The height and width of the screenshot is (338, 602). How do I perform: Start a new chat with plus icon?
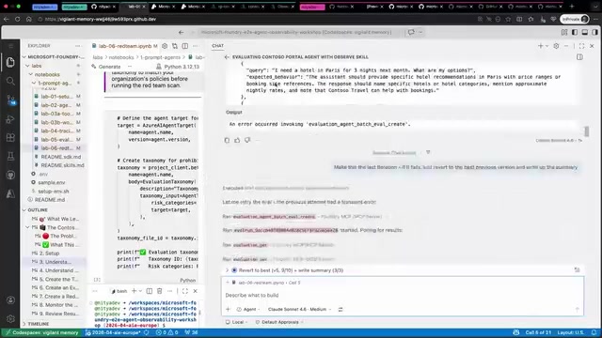540,46
